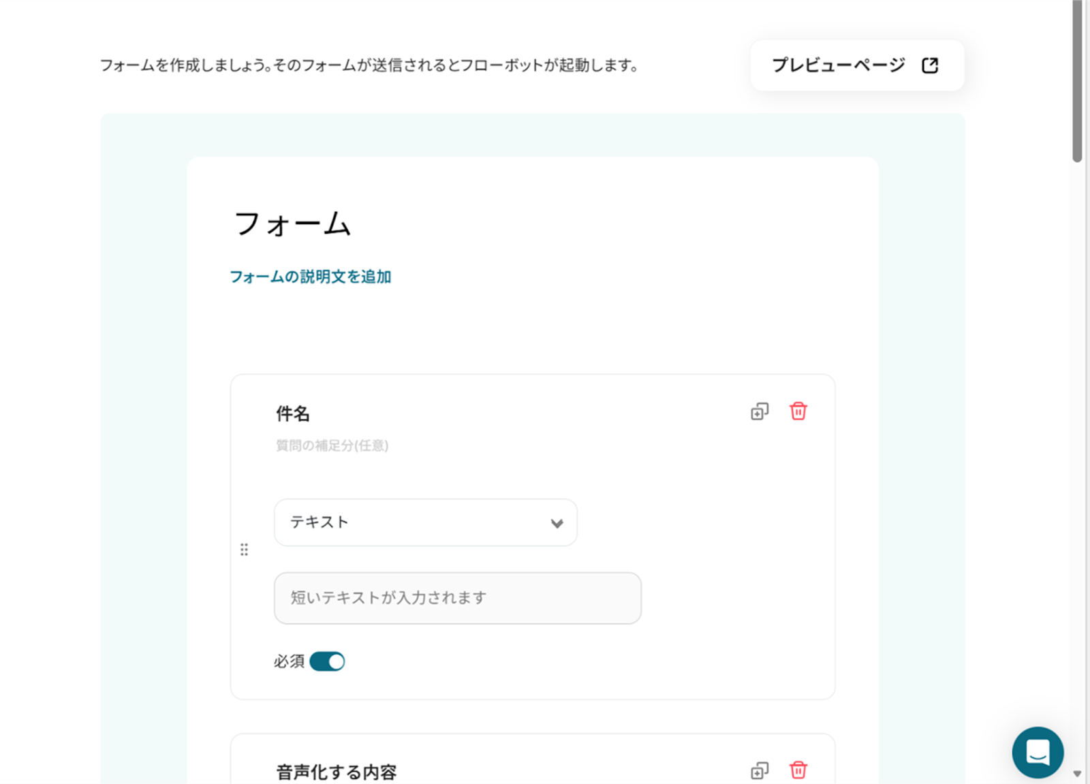Click external-link icon on プレビューページ
Image resolution: width=1090 pixels, height=784 pixels.
[930, 65]
